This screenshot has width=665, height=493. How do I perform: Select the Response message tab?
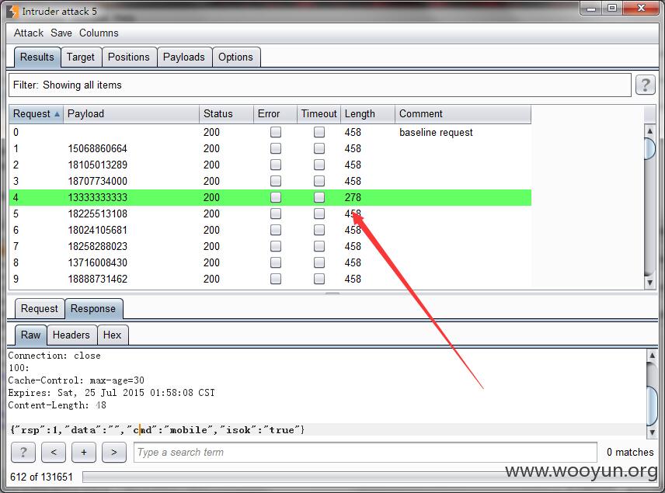click(x=93, y=308)
